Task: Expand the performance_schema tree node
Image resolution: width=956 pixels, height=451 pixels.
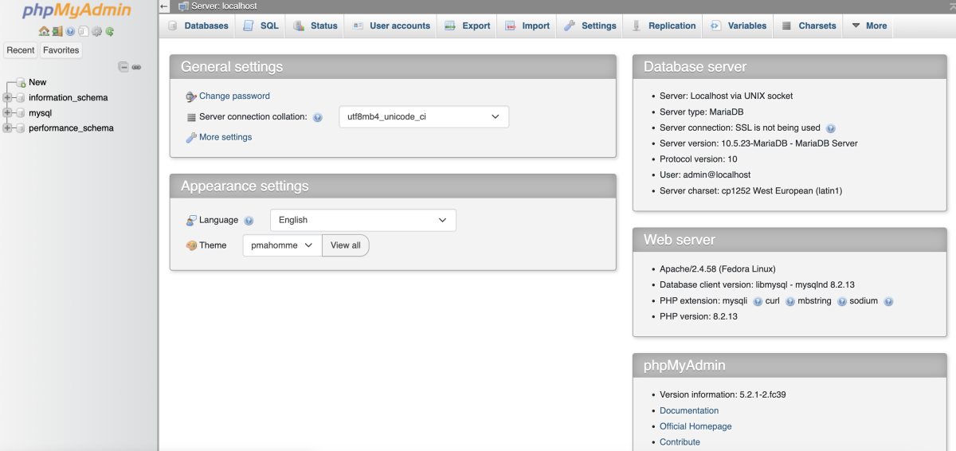Action: 7,128
